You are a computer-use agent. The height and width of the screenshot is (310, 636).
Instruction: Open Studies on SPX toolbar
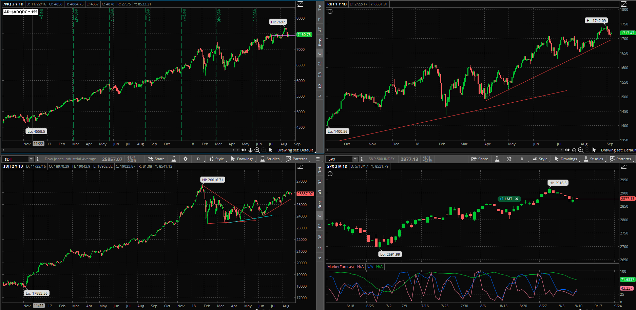tap(594, 159)
